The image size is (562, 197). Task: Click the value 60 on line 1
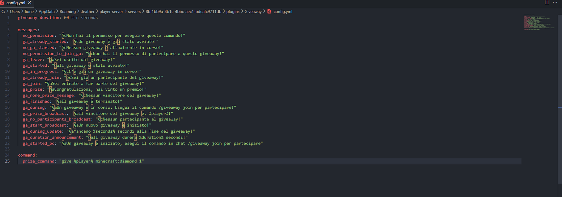(66, 18)
